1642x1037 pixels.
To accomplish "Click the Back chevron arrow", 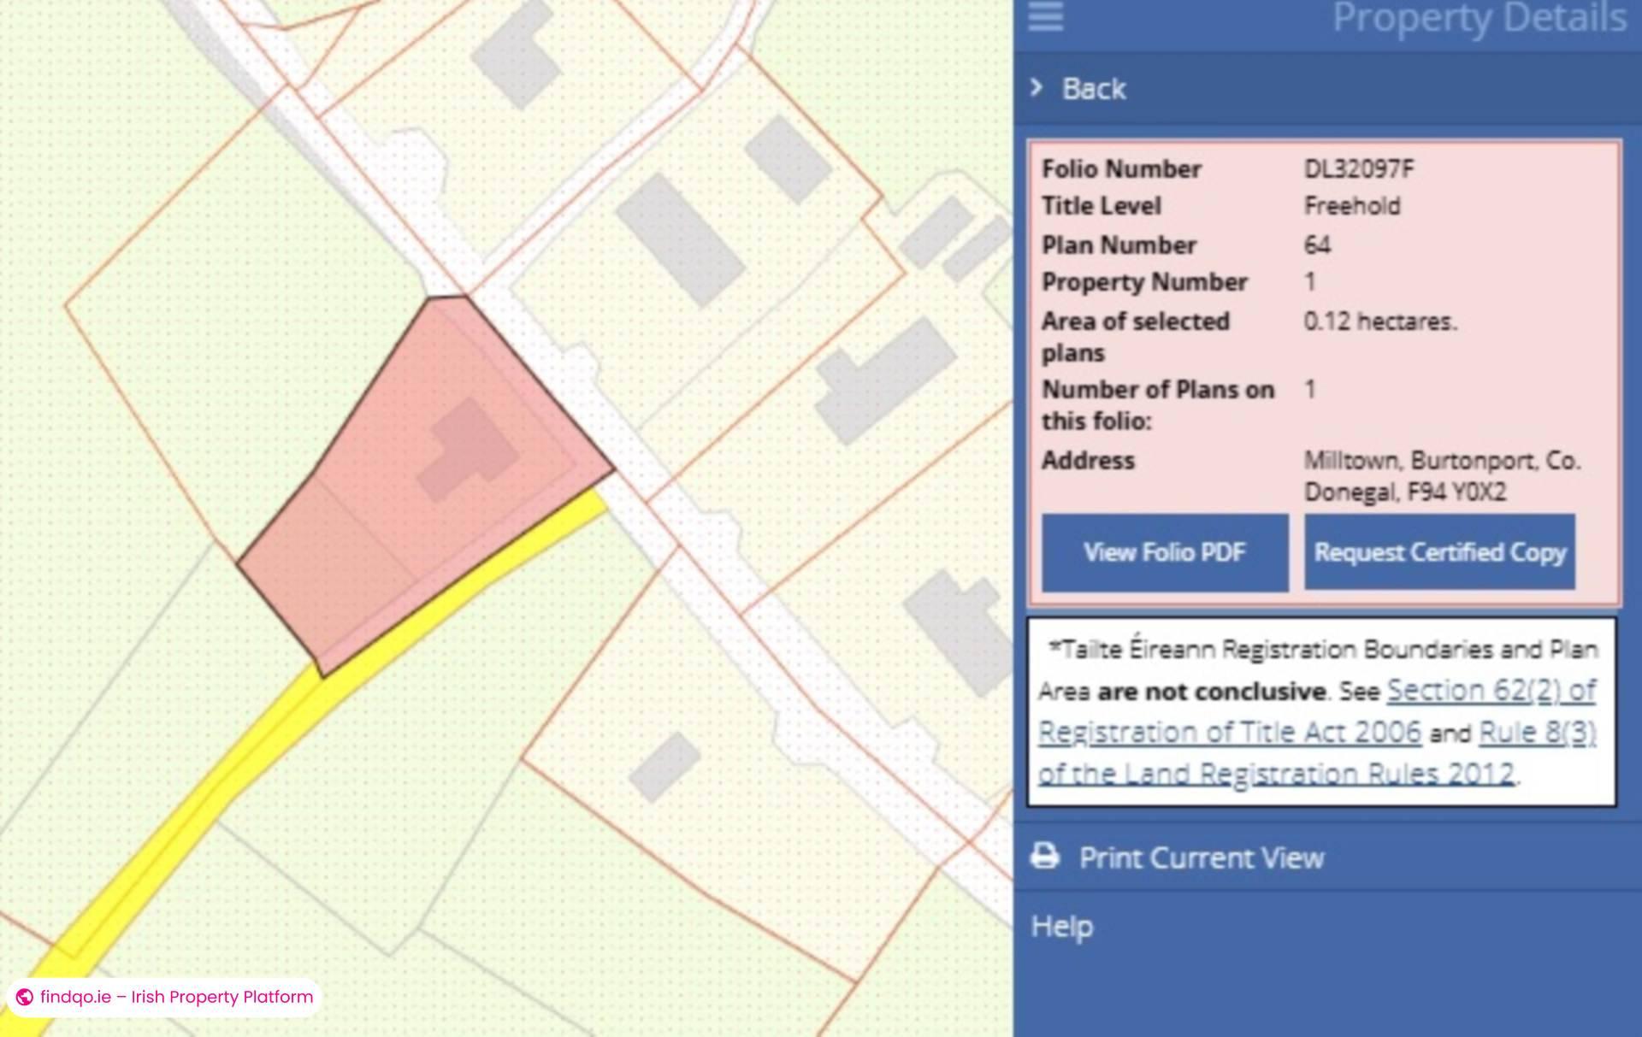I will 1037,87.
